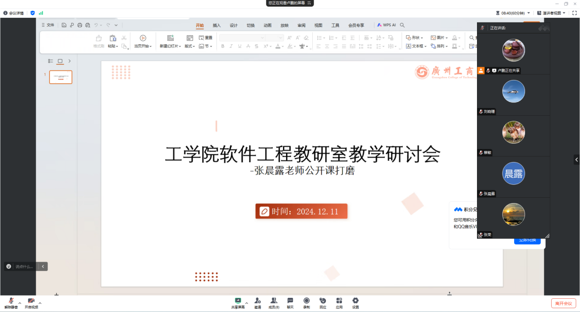Open the 成员 members list icon
The width and height of the screenshot is (580, 312).
coord(274,302)
